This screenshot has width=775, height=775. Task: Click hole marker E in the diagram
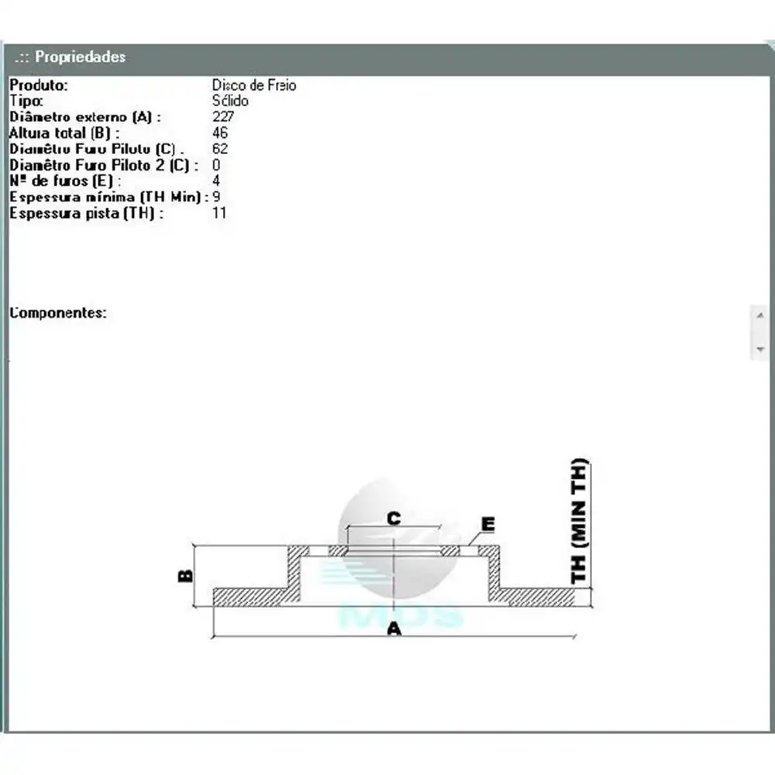[487, 525]
